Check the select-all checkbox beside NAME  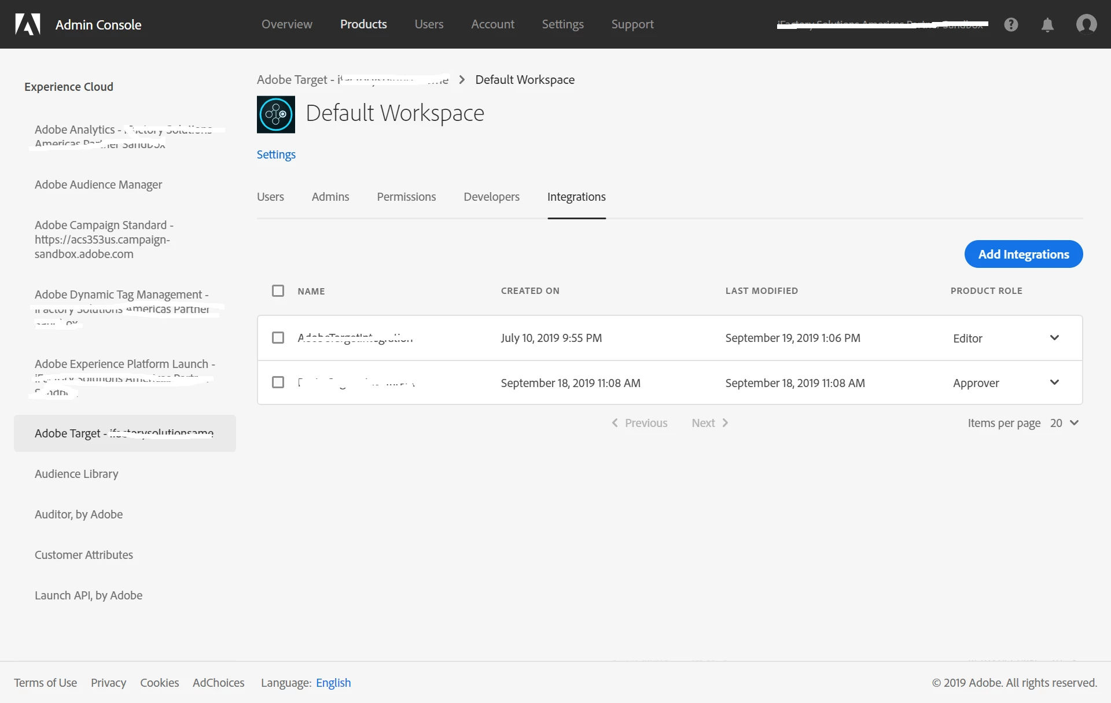click(278, 290)
